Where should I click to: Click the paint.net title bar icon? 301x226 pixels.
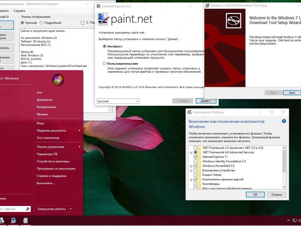coord(99,6)
